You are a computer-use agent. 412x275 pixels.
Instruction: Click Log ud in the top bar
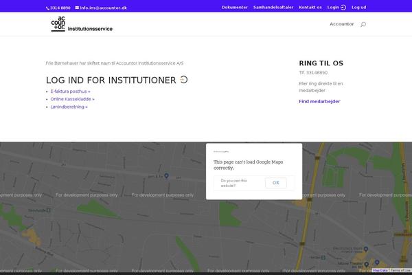click(359, 8)
